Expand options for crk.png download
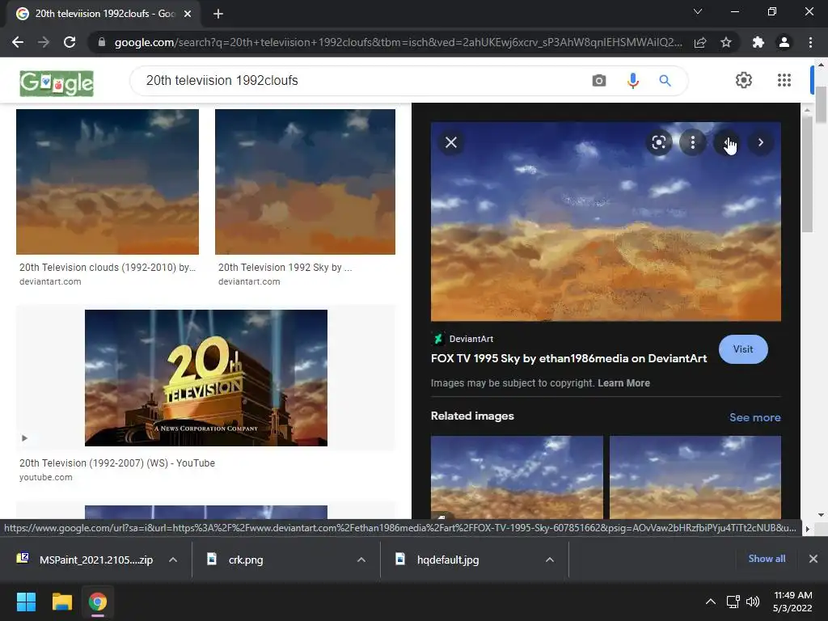828x621 pixels. [x=361, y=560]
